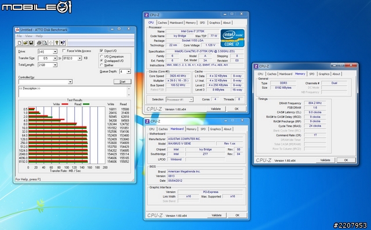Click OK in the Memory CPU-Z window

pyautogui.click(x=346, y=160)
